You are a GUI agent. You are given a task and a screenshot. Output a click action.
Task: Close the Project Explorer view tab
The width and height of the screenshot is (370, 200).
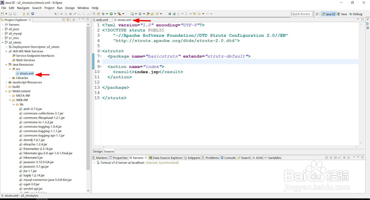(x=30, y=20)
